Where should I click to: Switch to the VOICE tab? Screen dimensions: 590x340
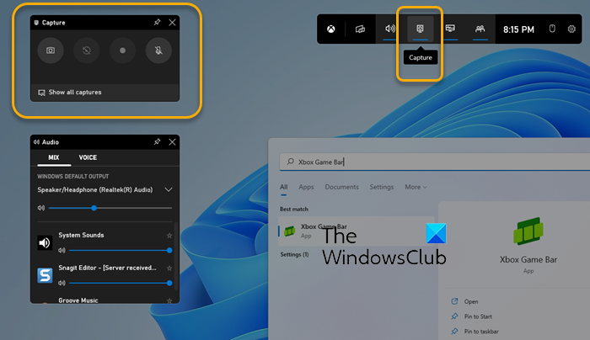tap(88, 157)
